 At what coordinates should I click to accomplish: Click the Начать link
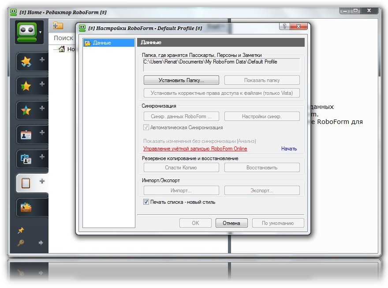pyautogui.click(x=289, y=149)
